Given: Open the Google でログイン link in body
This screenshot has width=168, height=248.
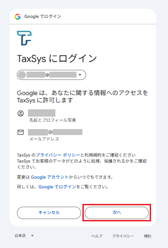Looking at the screenshot, I should pyautogui.click(x=57, y=187).
